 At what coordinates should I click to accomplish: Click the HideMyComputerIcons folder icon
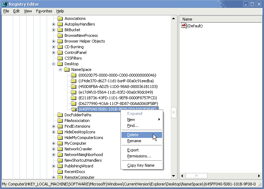point(60,138)
